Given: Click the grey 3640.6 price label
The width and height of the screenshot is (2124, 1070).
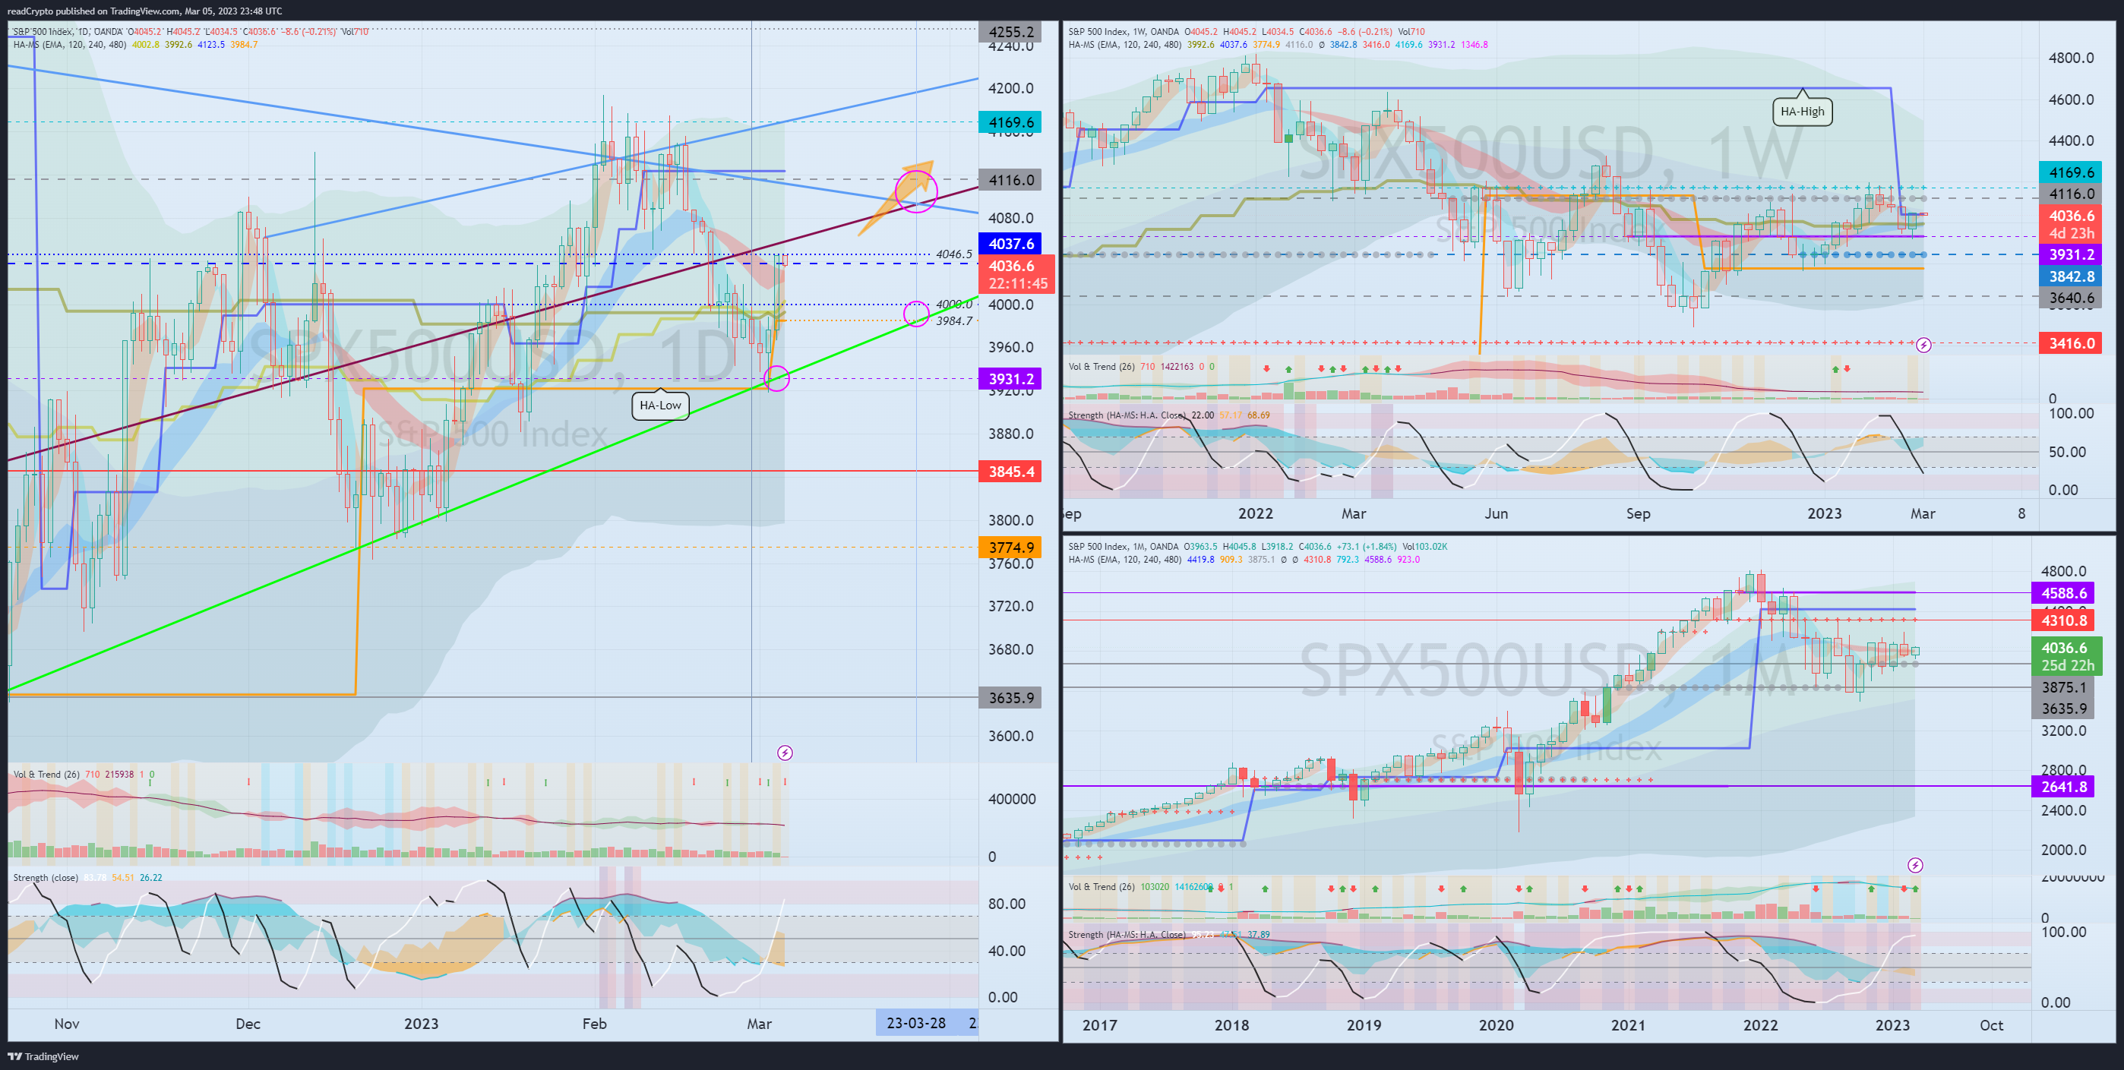Looking at the screenshot, I should coord(2070,298).
